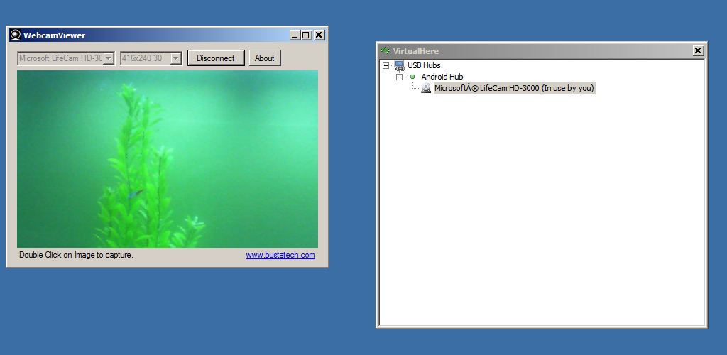Click the VirtualHere title bar text

pos(416,51)
